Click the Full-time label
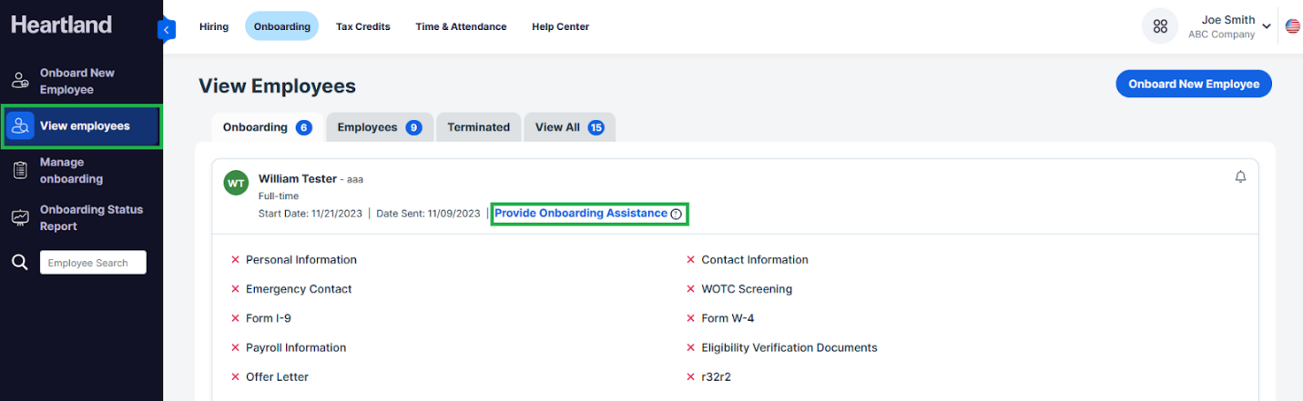 tap(279, 196)
